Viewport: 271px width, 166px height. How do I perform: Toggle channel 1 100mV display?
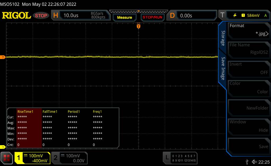point(32,158)
